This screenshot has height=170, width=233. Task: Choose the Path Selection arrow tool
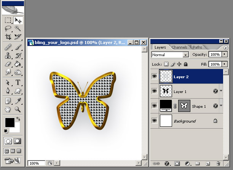(x=8, y=82)
